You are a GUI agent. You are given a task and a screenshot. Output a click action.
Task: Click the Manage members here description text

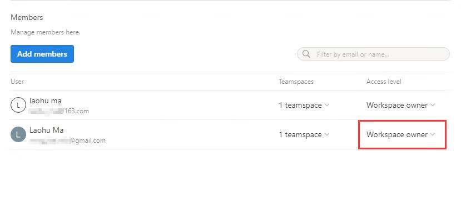tap(45, 32)
